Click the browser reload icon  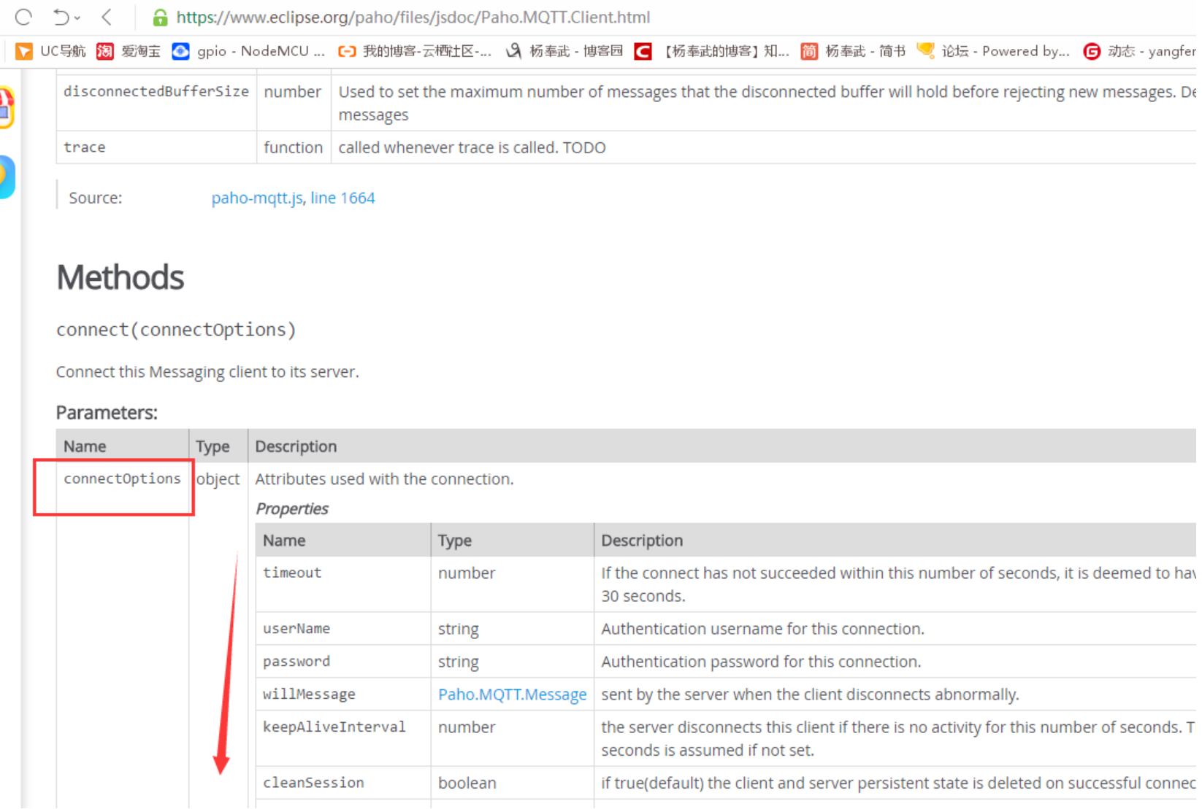coord(23,17)
